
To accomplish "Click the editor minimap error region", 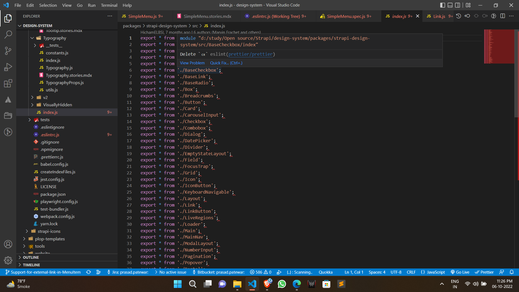I will click(499, 46).
